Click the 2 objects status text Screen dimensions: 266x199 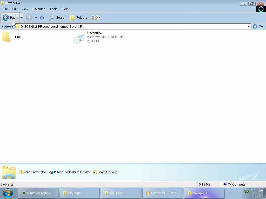(x=7, y=184)
